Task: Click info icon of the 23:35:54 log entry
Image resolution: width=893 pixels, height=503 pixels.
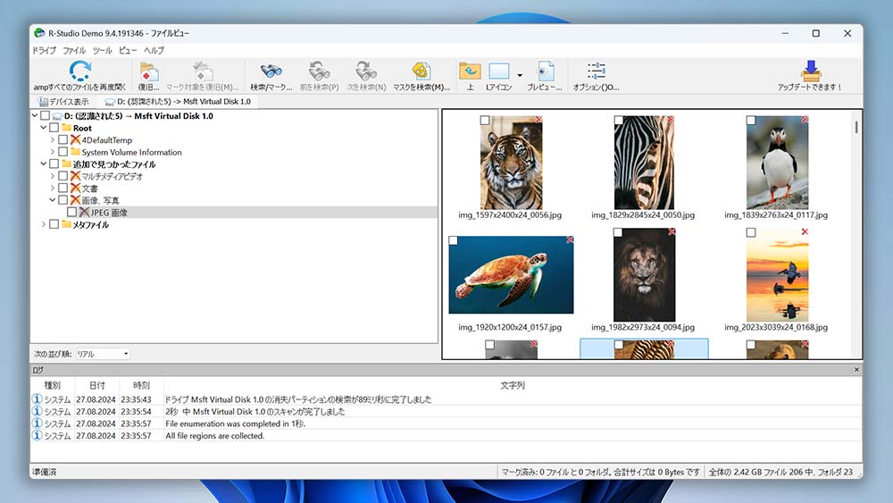Action: click(x=37, y=411)
